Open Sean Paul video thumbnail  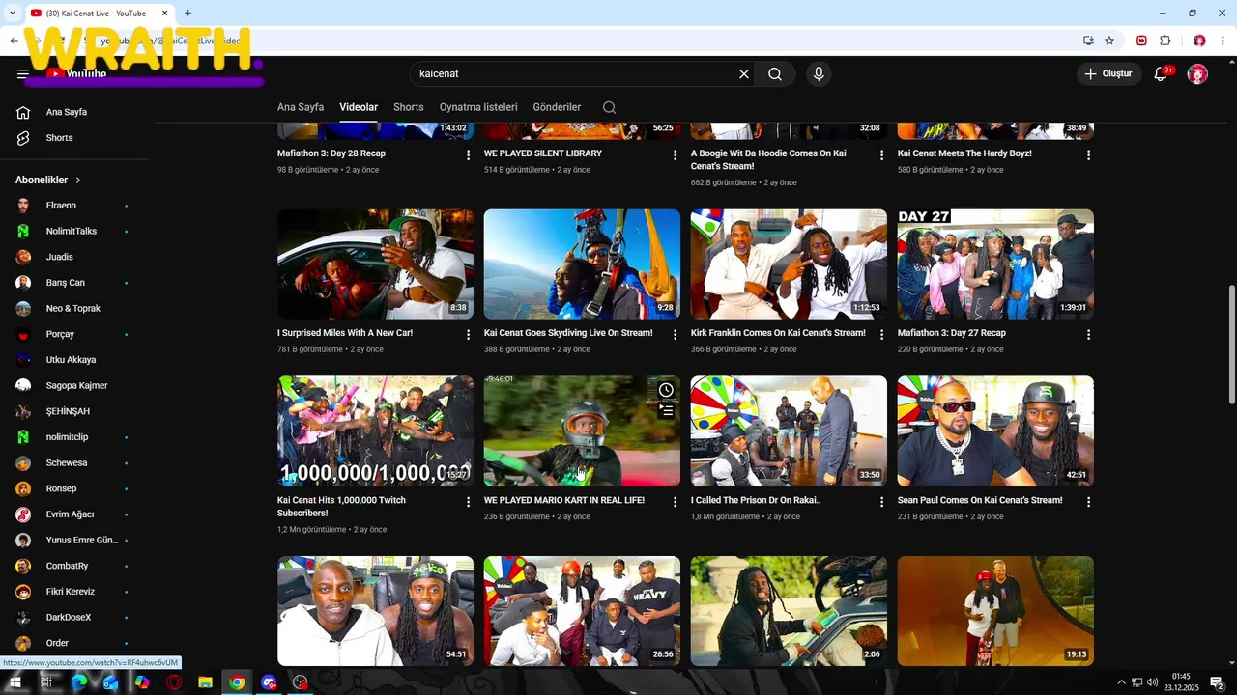pyautogui.click(x=995, y=431)
